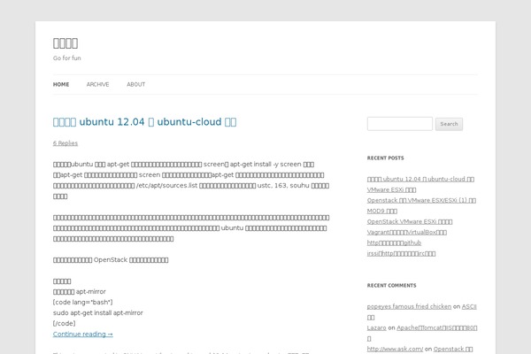Click the 'sudo apt-get install apt-mirror' line
The height and width of the screenshot is (354, 531).
pos(98,312)
